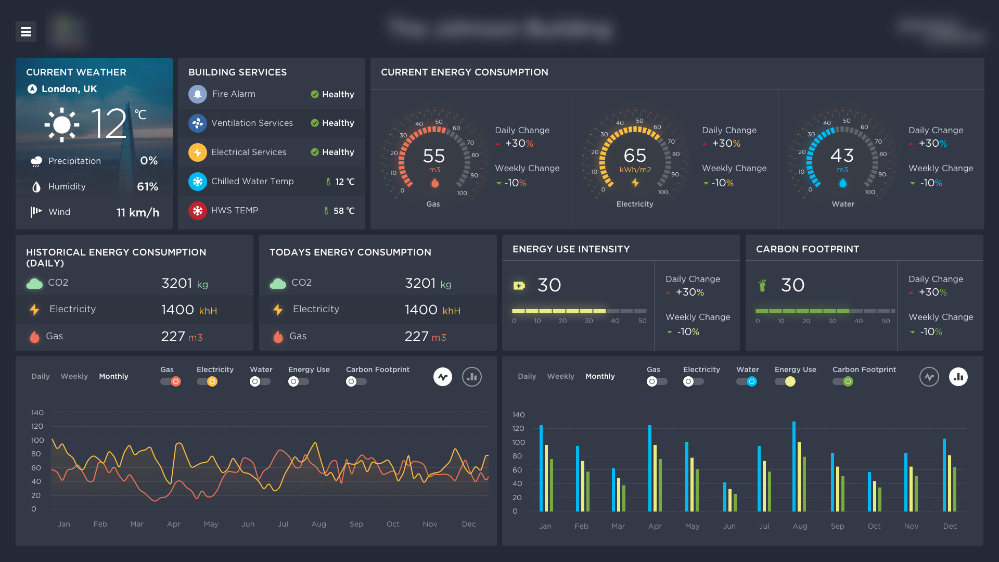
Task: Click the Energy Use Intensity progress bar
Action: click(x=579, y=311)
